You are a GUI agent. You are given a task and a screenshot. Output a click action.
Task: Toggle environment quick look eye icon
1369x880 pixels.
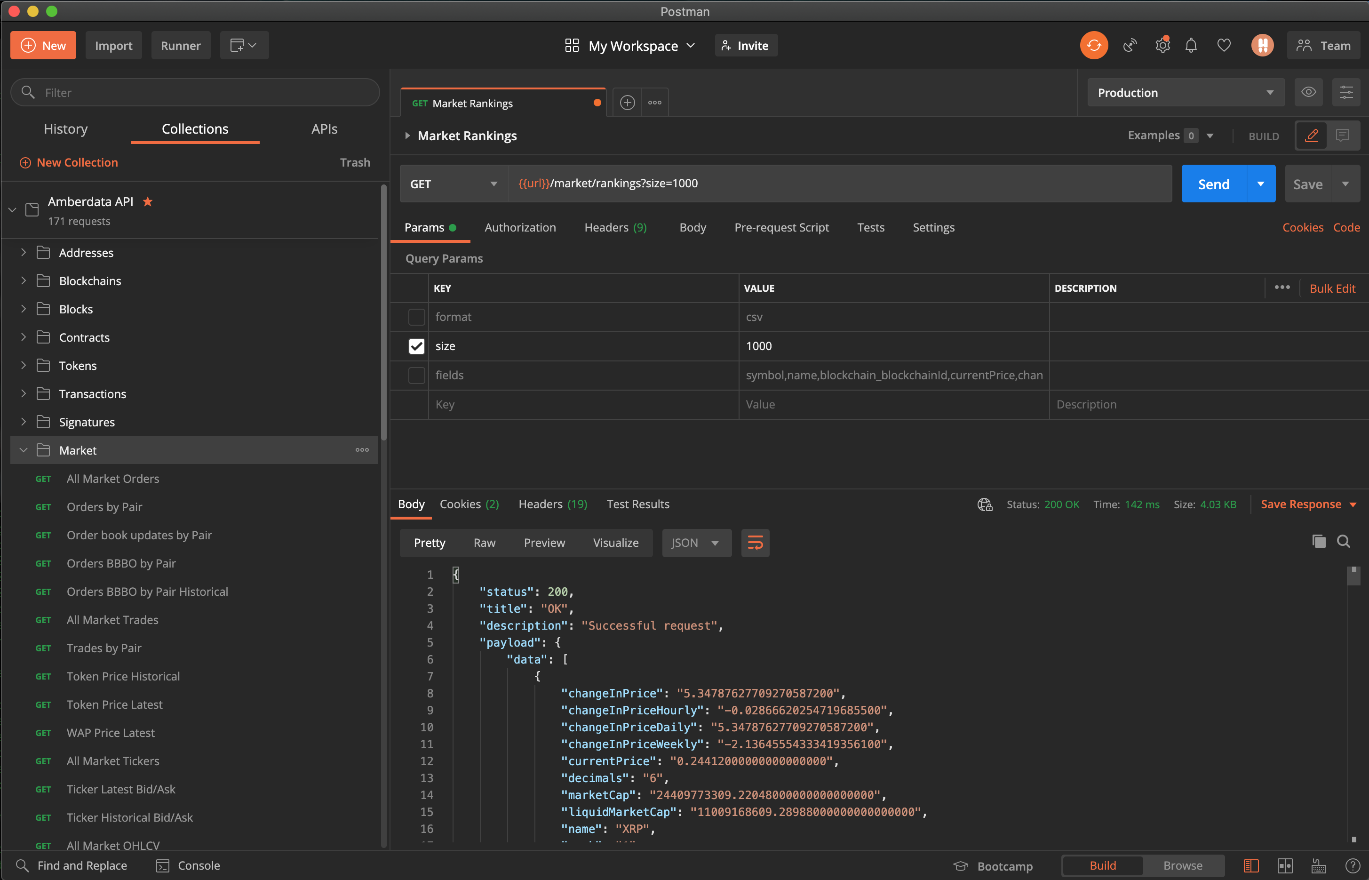coord(1308,93)
